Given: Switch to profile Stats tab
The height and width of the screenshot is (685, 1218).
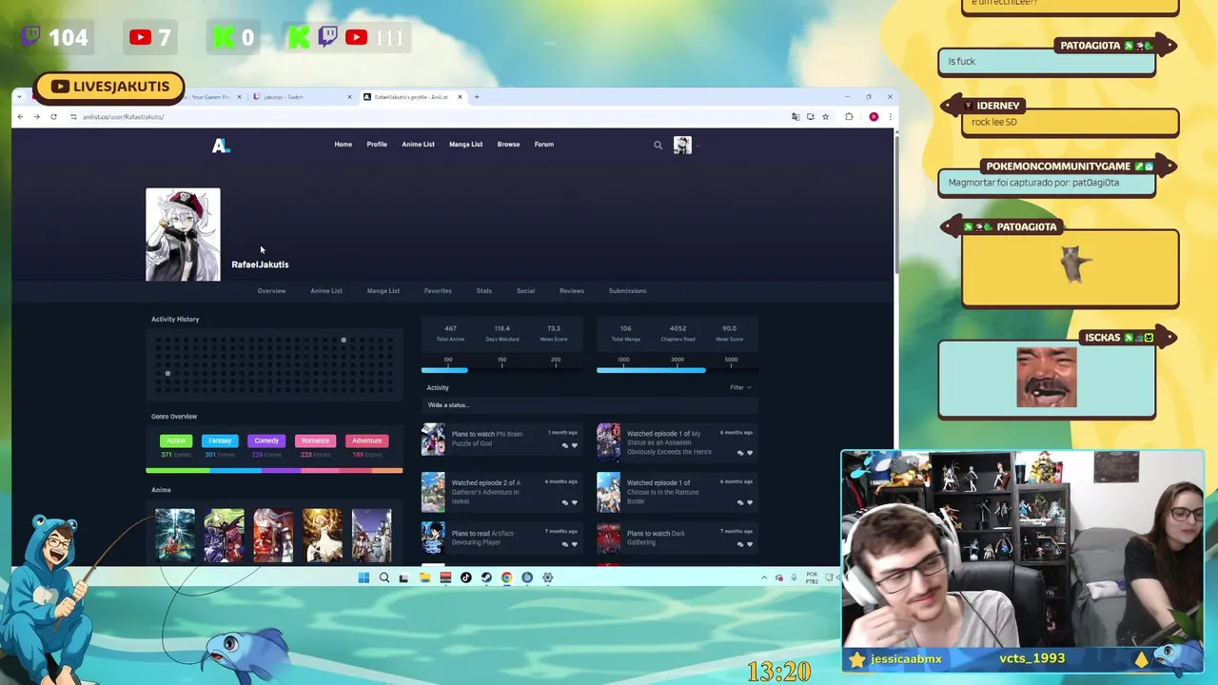Looking at the screenshot, I should coord(483,291).
